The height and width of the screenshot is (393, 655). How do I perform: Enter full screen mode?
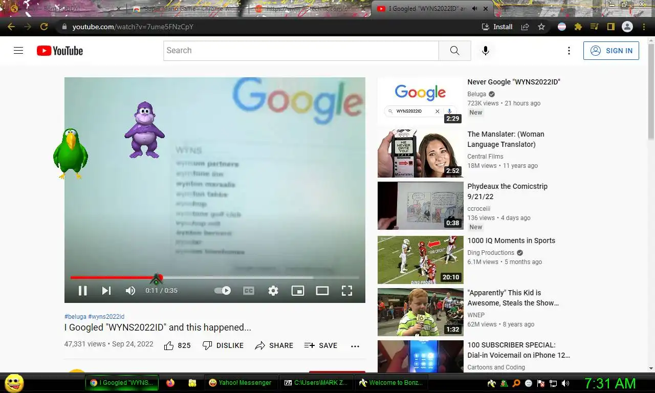pyautogui.click(x=347, y=291)
